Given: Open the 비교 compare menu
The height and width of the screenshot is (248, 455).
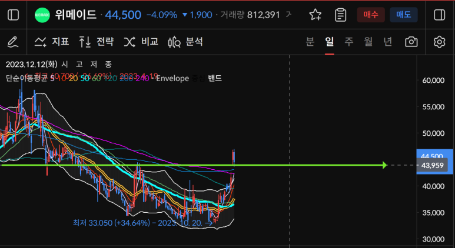Looking at the screenshot, I should pyautogui.click(x=141, y=42).
